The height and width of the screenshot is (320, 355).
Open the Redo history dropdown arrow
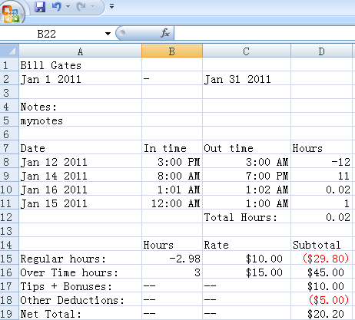click(92, 7)
